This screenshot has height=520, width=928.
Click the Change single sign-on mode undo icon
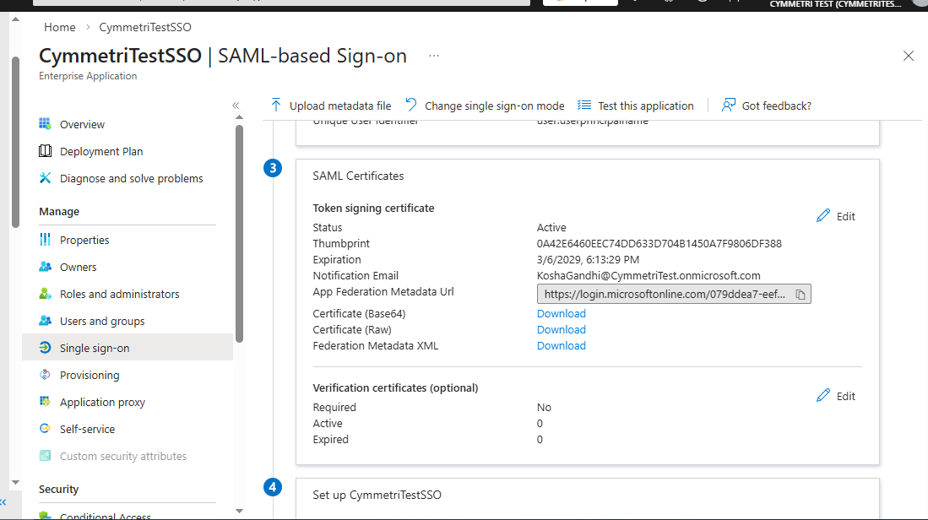[x=410, y=105]
